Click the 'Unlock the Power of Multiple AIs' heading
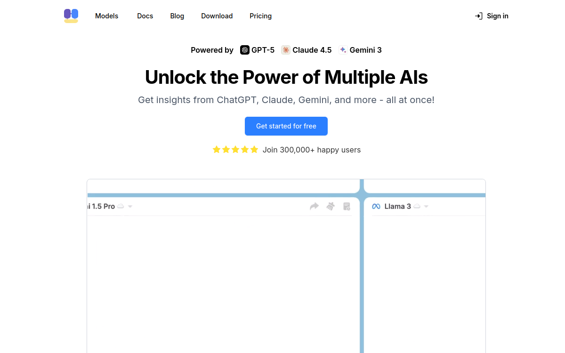The image size is (565, 353). 286,77
